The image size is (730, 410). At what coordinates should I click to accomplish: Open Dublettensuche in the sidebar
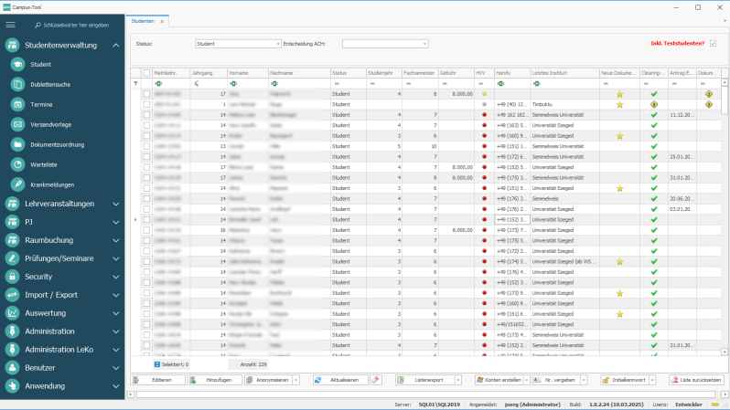click(50, 85)
